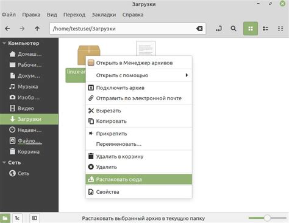Go back with the left arrow button
This screenshot has width=289, height=223.
[x=7, y=29]
